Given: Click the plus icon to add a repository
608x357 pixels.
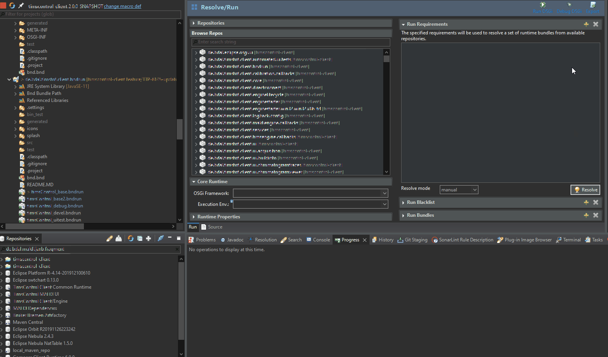Looking at the screenshot, I should coord(149,238).
